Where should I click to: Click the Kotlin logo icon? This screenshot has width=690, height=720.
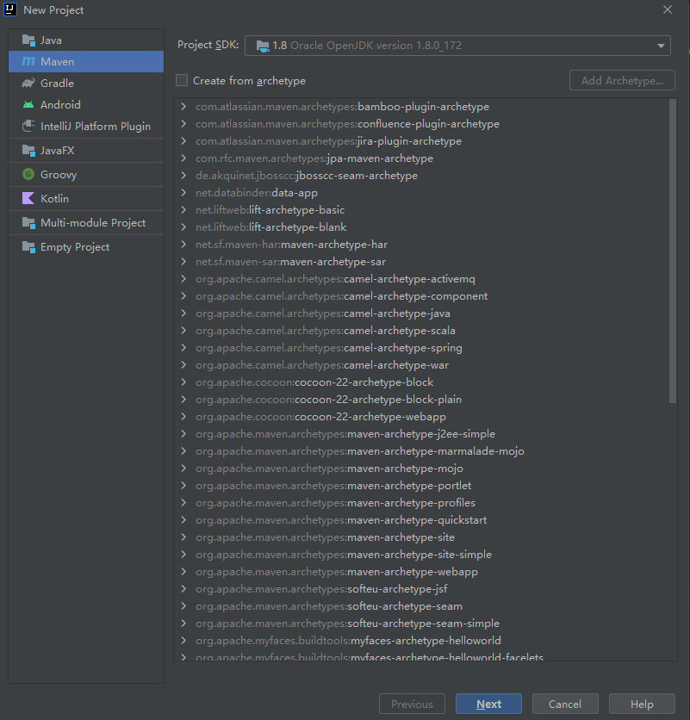28,198
